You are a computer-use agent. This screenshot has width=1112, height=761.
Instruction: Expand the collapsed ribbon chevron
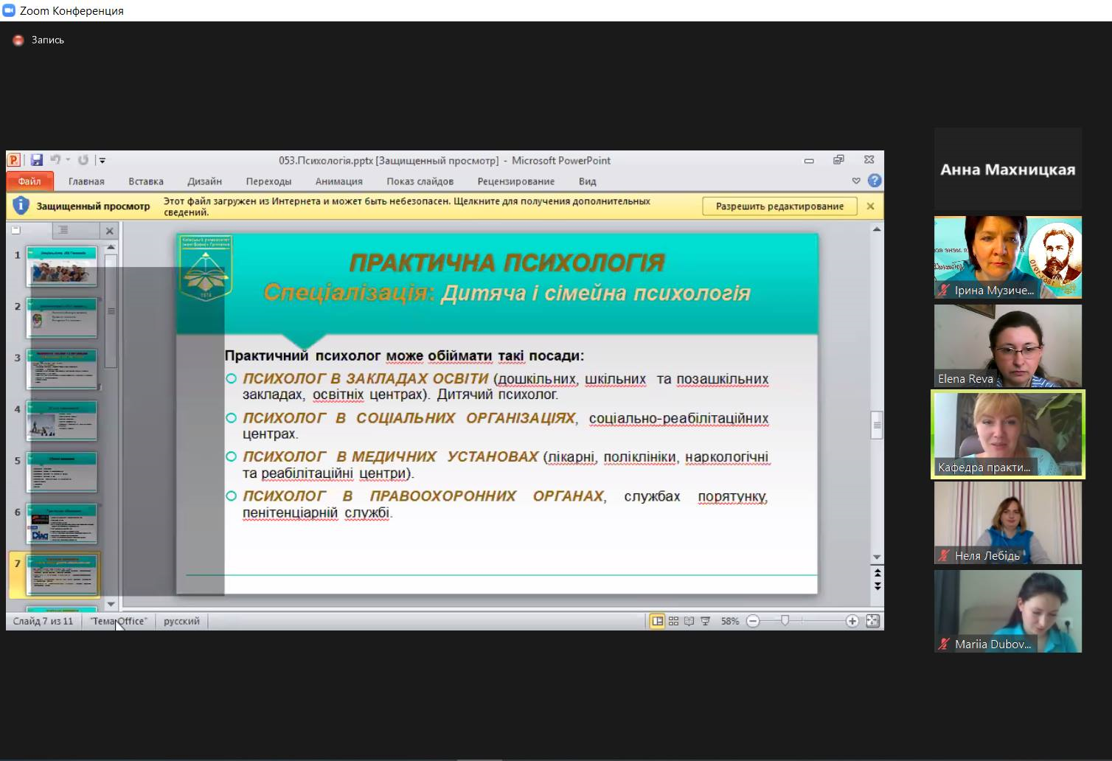coord(856,181)
